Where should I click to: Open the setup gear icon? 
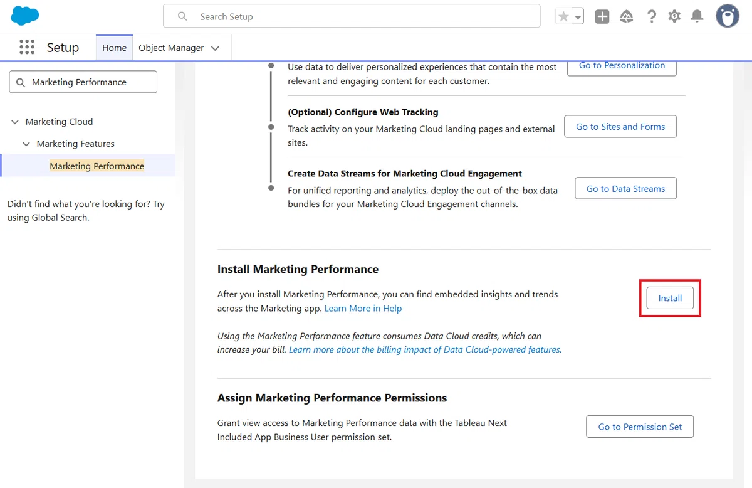tap(674, 17)
